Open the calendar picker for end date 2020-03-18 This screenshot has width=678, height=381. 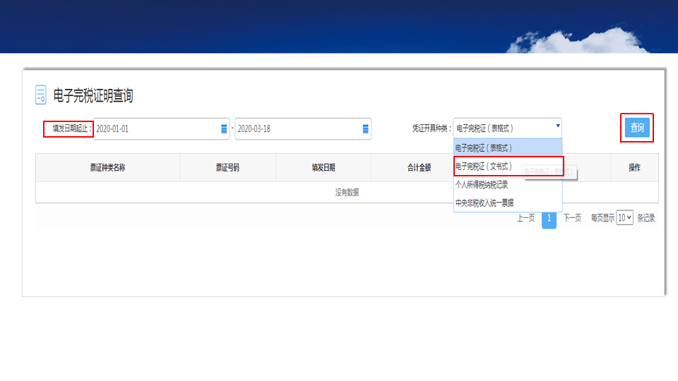[365, 129]
